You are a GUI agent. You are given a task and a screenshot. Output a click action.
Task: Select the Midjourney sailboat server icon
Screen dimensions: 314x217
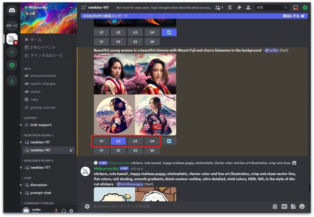[12, 39]
